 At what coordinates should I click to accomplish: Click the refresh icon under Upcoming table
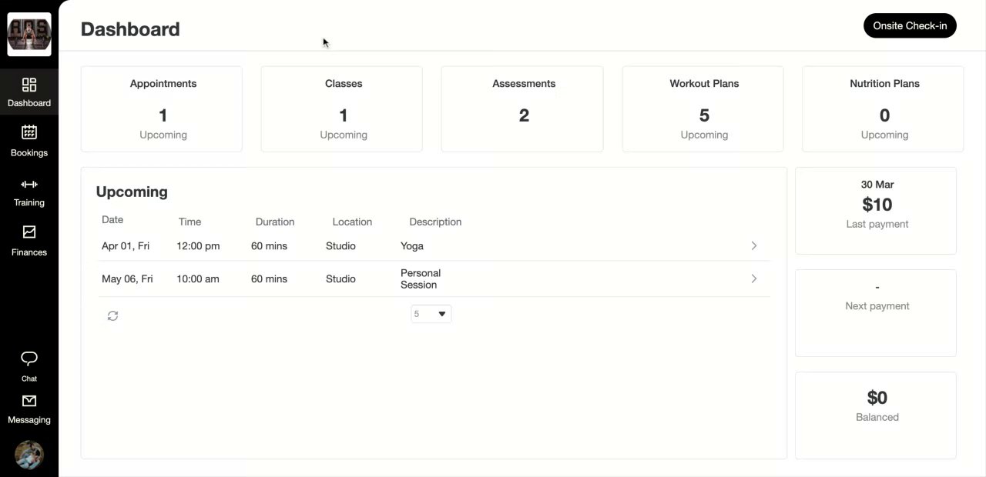click(112, 316)
